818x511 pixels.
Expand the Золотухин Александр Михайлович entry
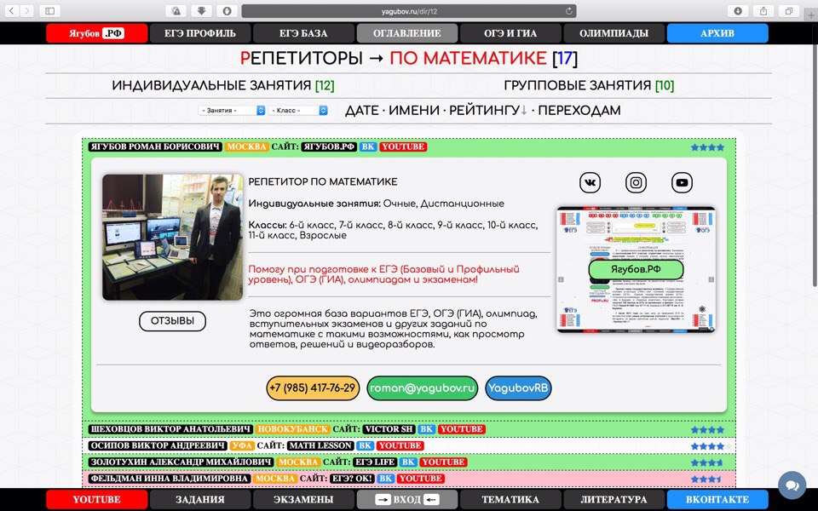[x=181, y=462]
